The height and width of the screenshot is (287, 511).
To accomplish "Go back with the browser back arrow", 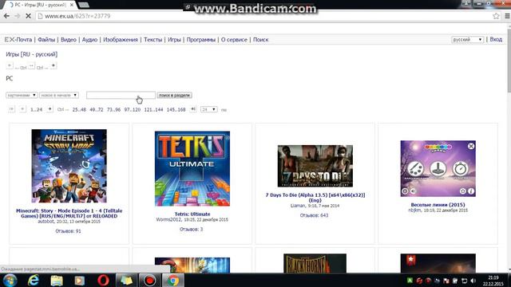I will pyautogui.click(x=6, y=16).
